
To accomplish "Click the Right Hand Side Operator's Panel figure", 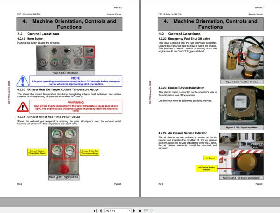I will (x=64, y=151).
